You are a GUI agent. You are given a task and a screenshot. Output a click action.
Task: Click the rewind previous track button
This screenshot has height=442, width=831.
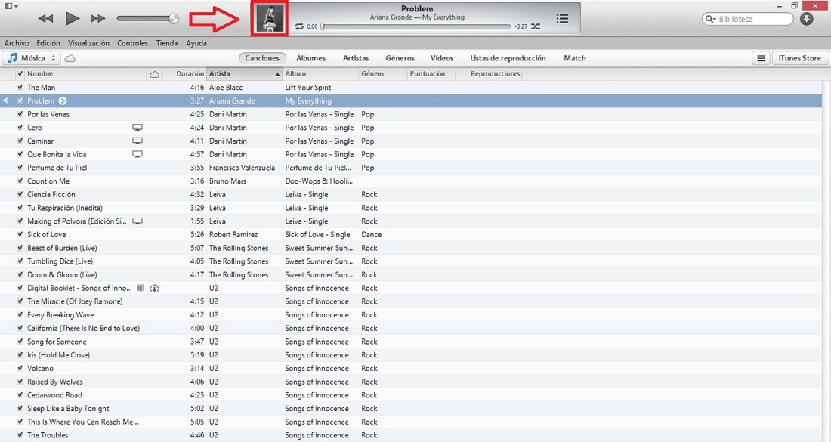pos(45,19)
